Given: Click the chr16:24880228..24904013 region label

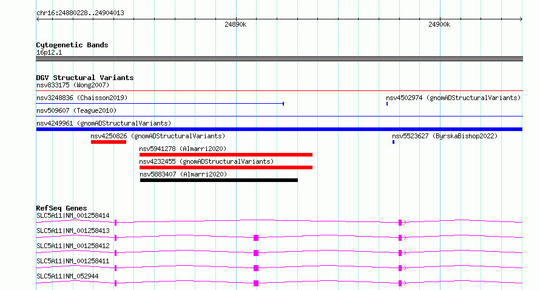Looking at the screenshot, I should 80,13.
